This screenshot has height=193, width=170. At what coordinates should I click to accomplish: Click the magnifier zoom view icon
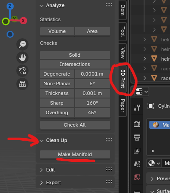click(x=22, y=44)
